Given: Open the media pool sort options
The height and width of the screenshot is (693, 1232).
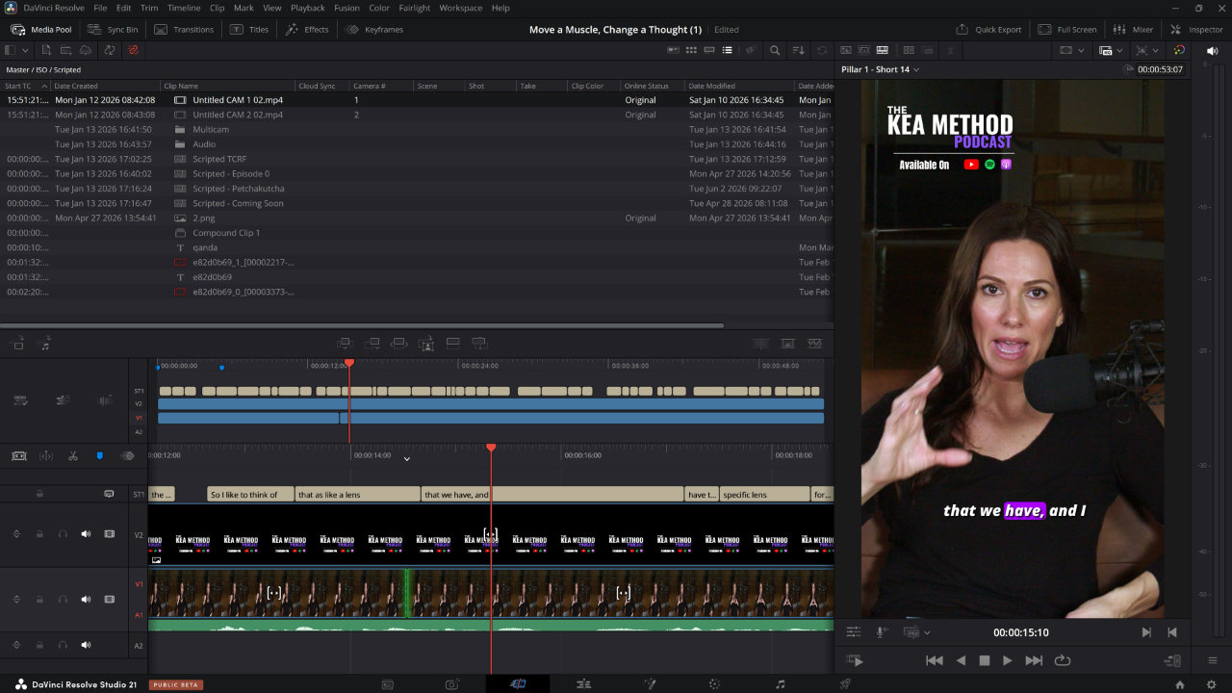Looking at the screenshot, I should [799, 50].
